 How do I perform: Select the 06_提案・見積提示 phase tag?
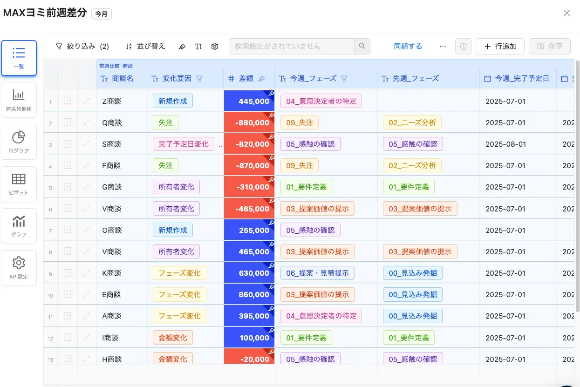click(x=317, y=273)
